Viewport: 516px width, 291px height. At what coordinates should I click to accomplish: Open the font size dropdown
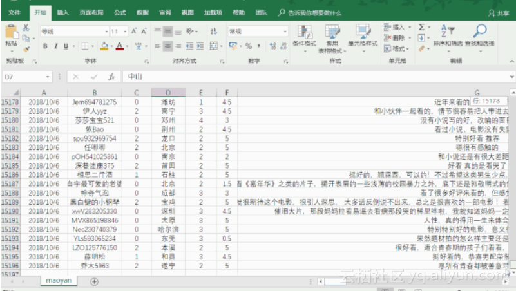[126, 32]
